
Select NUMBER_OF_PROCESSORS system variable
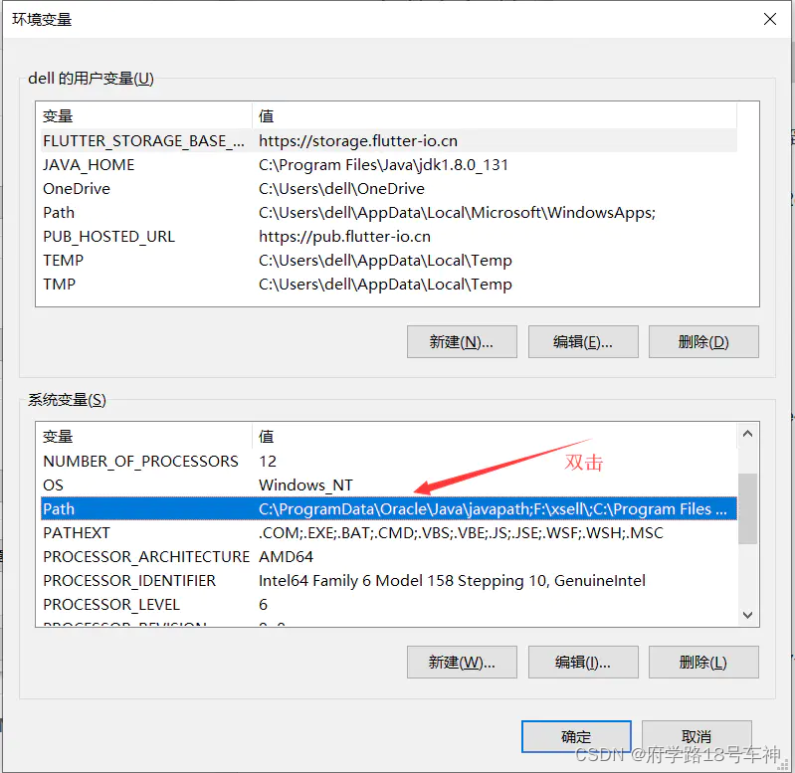[x=389, y=462]
